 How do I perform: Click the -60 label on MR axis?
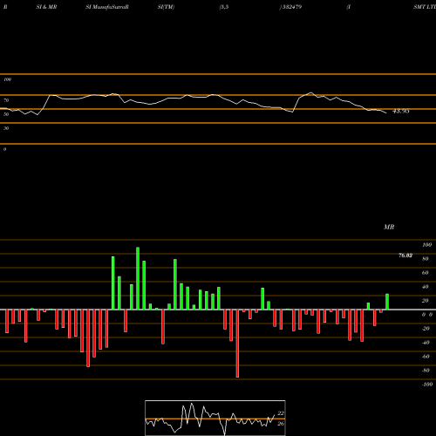(426, 357)
